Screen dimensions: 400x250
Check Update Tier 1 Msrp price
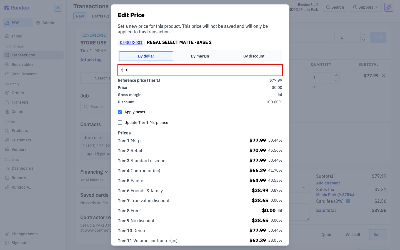tap(120, 122)
